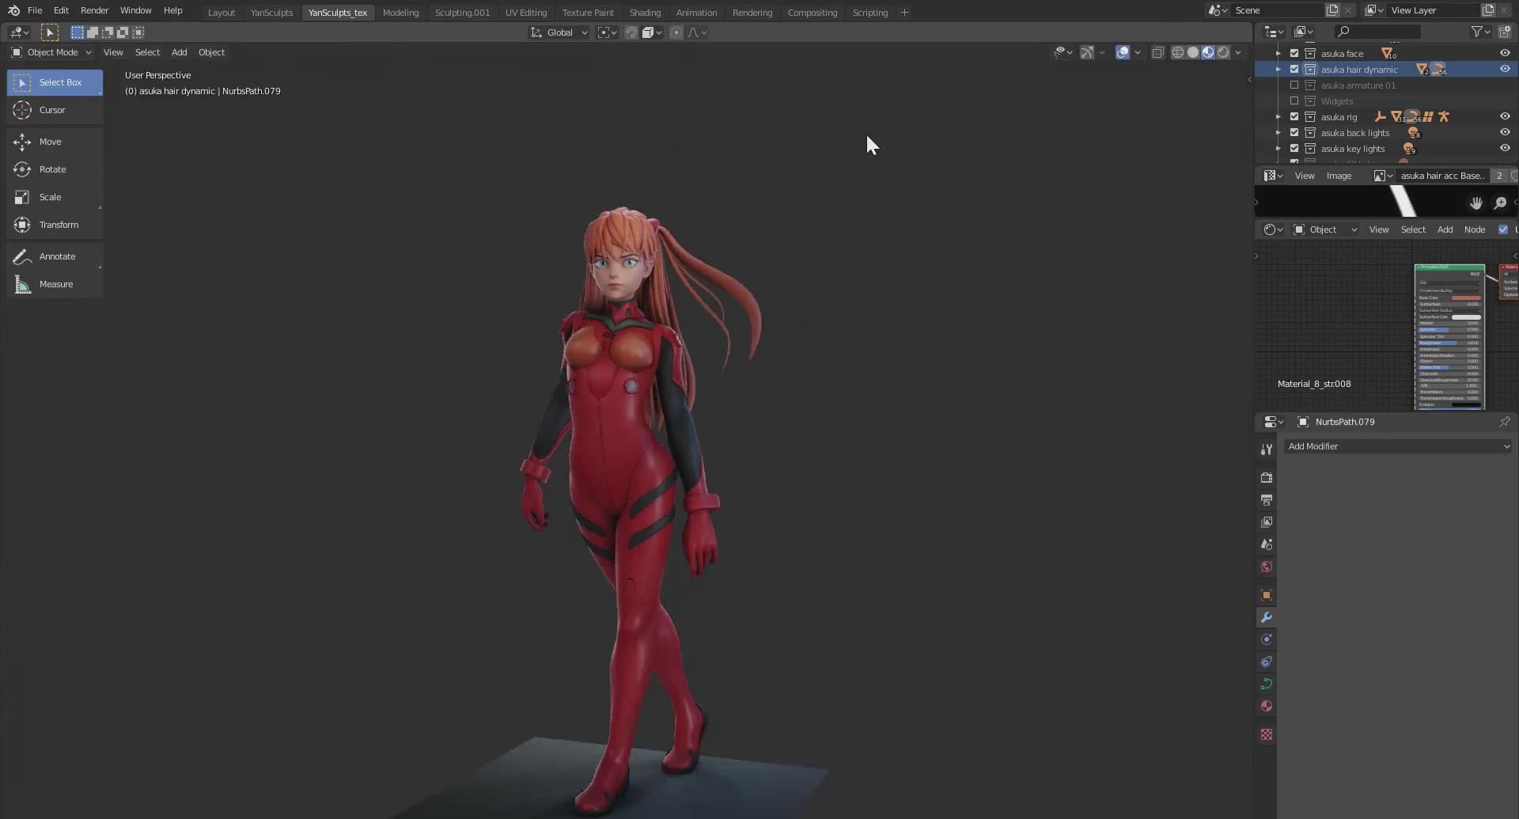
Task: Open the Object Constraints properties tab
Action: tap(1266, 662)
